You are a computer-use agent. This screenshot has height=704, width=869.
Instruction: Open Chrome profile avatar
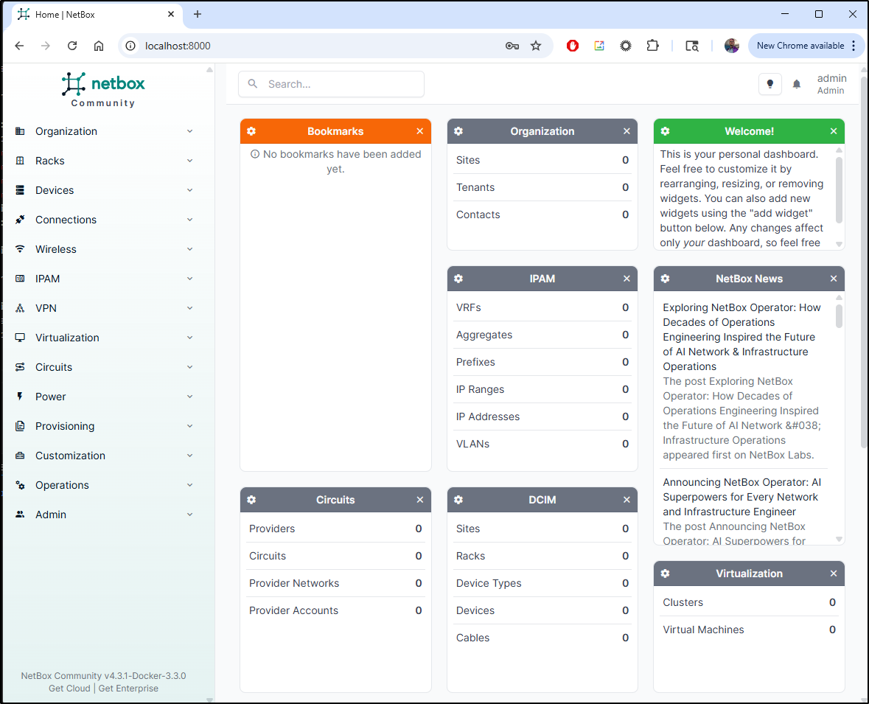click(732, 46)
